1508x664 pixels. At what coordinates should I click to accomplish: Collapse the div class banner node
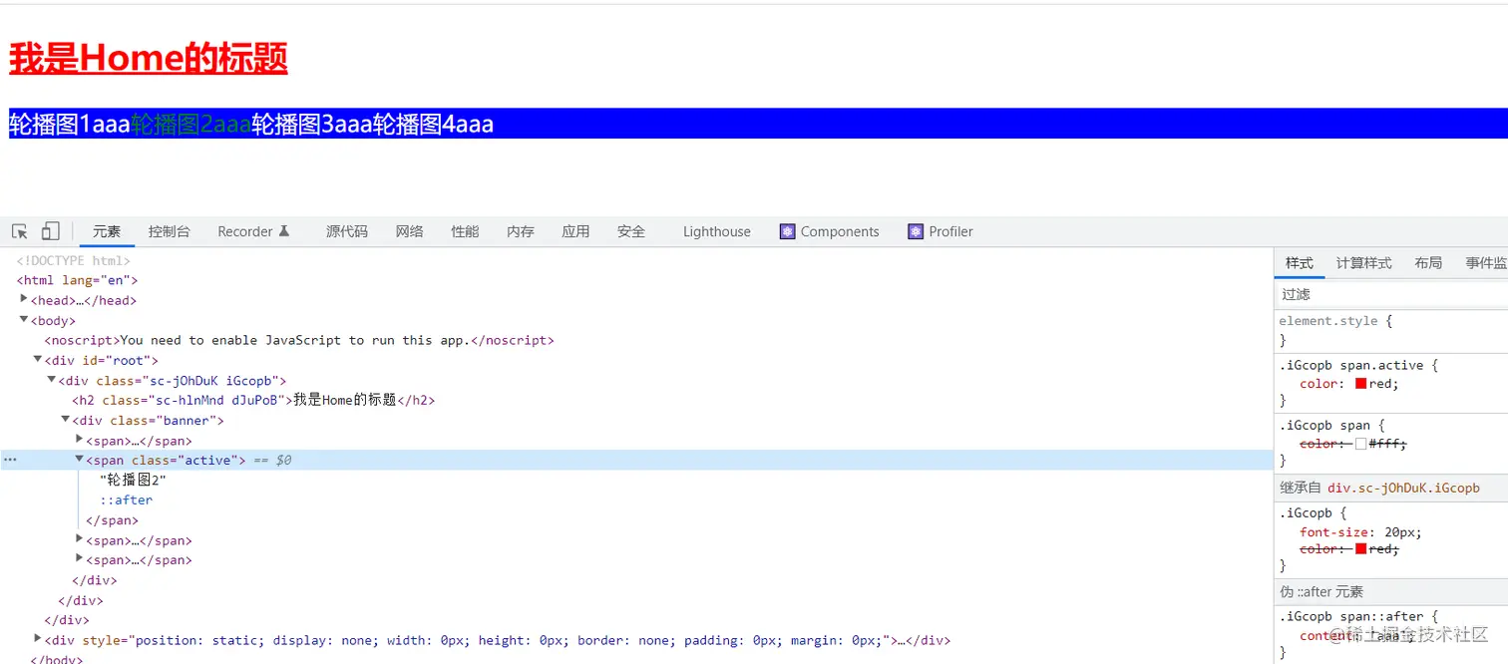pos(66,420)
